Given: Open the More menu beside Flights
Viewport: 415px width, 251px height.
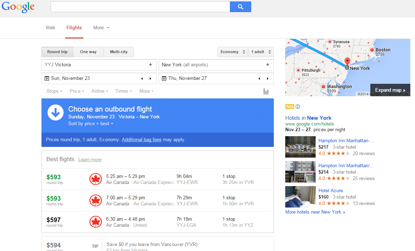Looking at the screenshot, I should tap(101, 28).
